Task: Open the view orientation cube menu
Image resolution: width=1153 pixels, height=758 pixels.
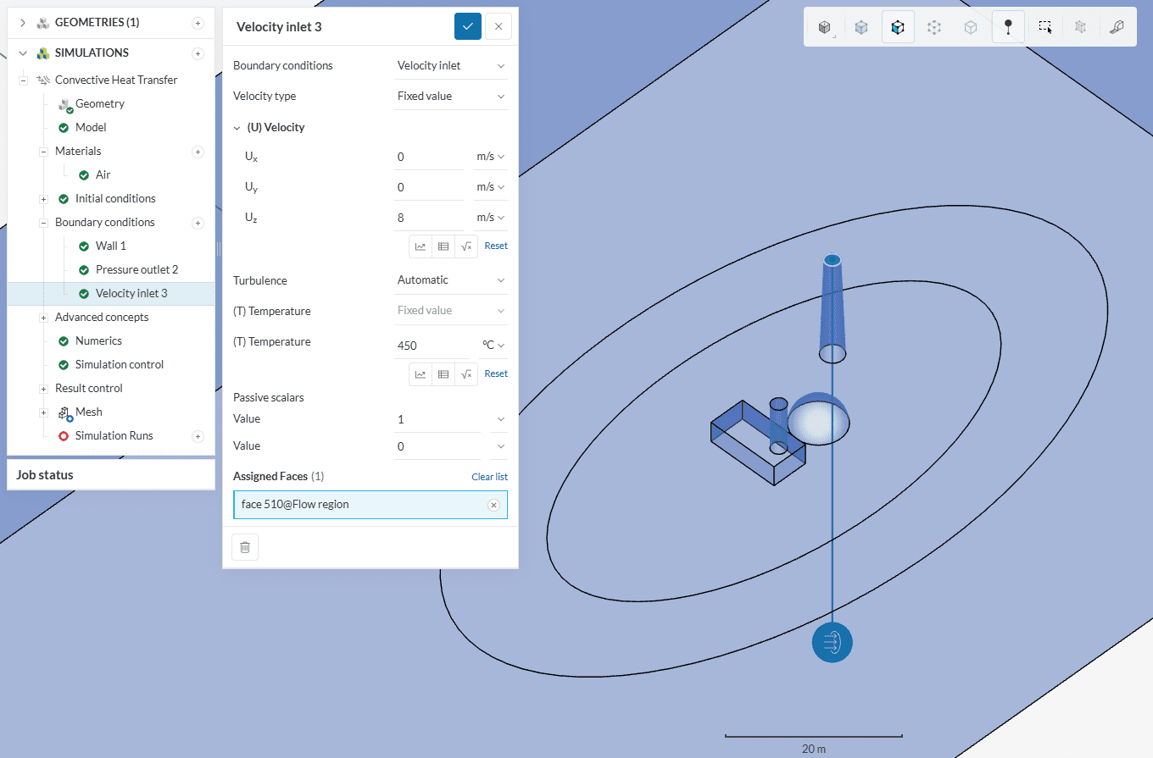Action: click(x=825, y=28)
